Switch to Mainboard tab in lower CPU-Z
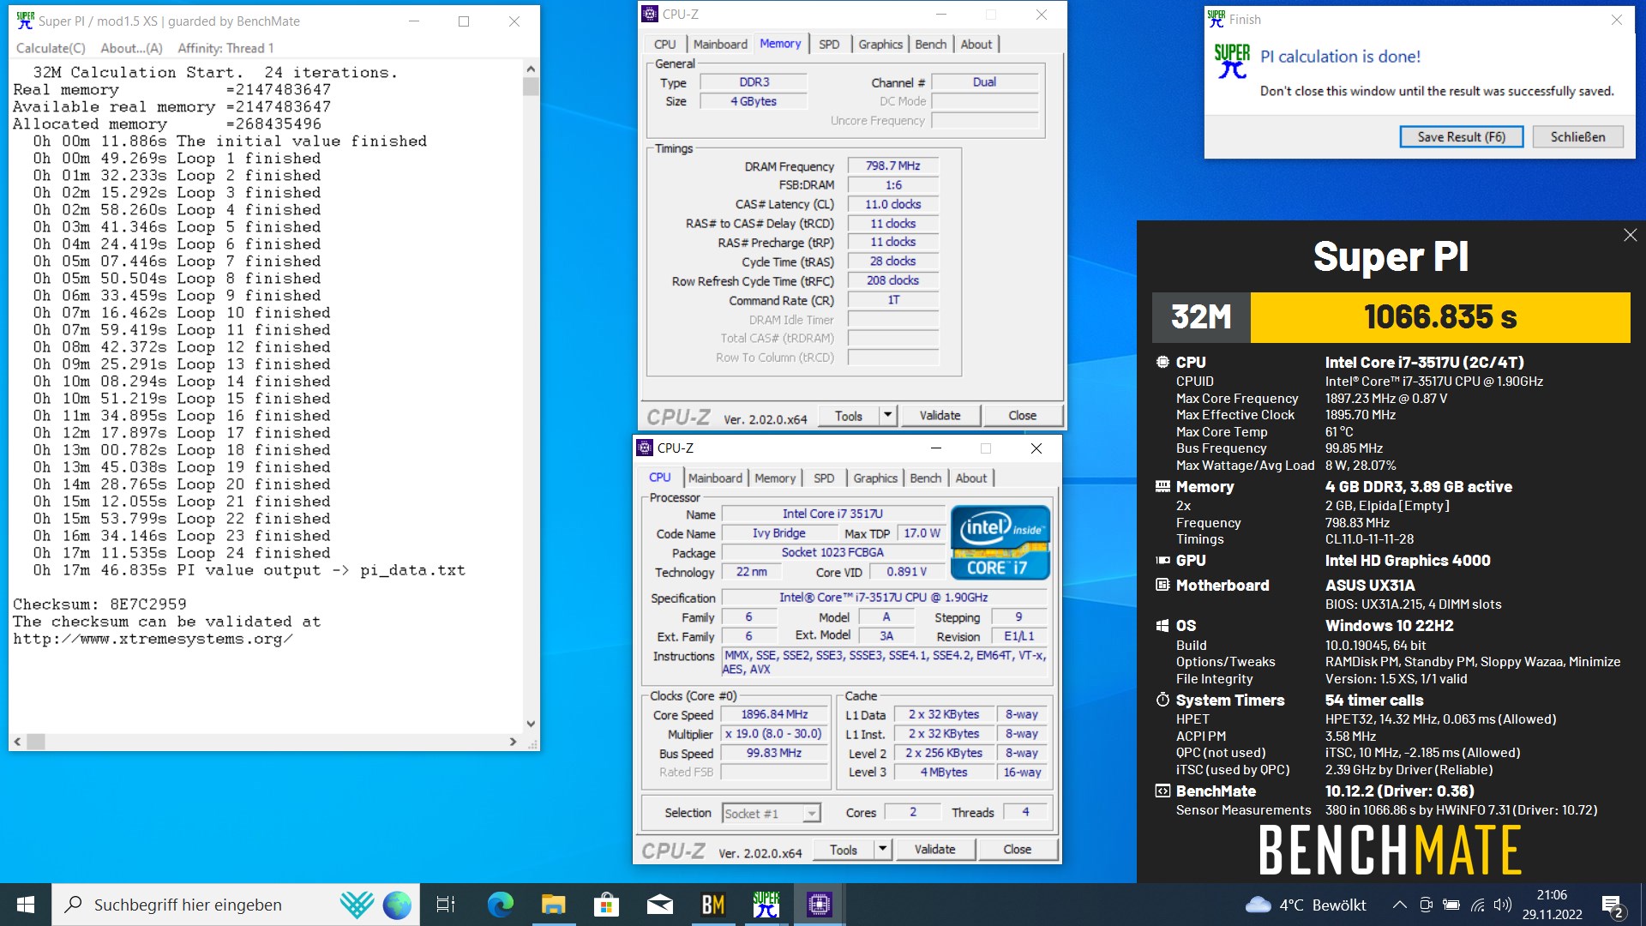Screen dimensions: 1646x926 [715, 478]
